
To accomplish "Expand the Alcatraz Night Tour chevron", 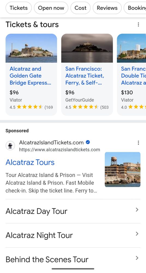I will click(137, 234).
